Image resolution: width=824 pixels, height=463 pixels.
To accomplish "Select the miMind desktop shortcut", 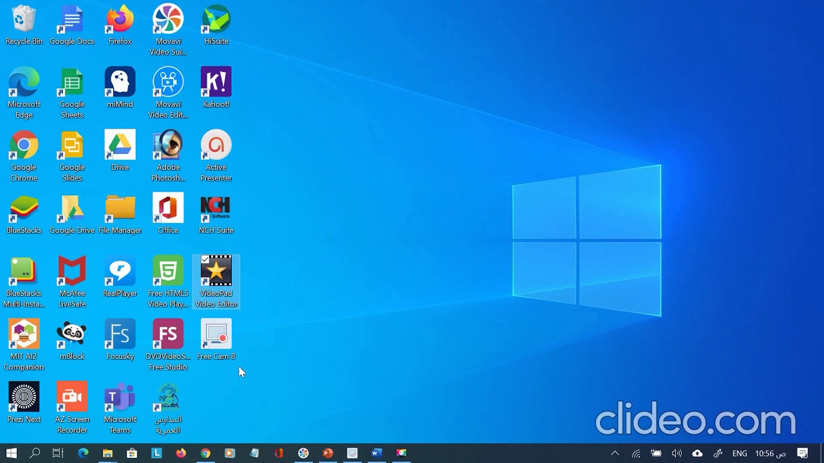I will click(120, 88).
